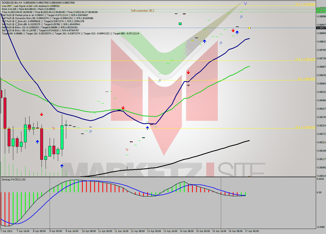This screenshot has width=326, height=234.
Task: Click the 0.08221 price axis label
Action: coord(321,142)
